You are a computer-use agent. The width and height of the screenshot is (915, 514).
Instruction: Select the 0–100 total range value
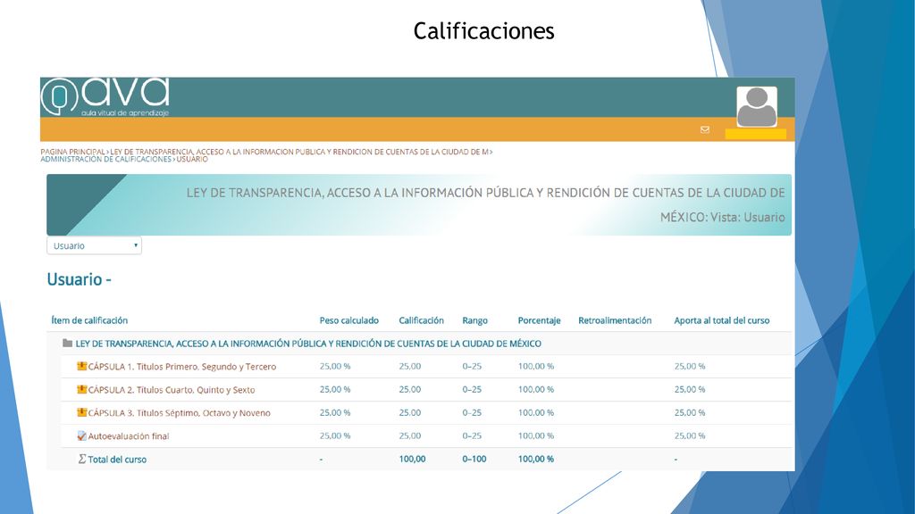click(x=474, y=460)
